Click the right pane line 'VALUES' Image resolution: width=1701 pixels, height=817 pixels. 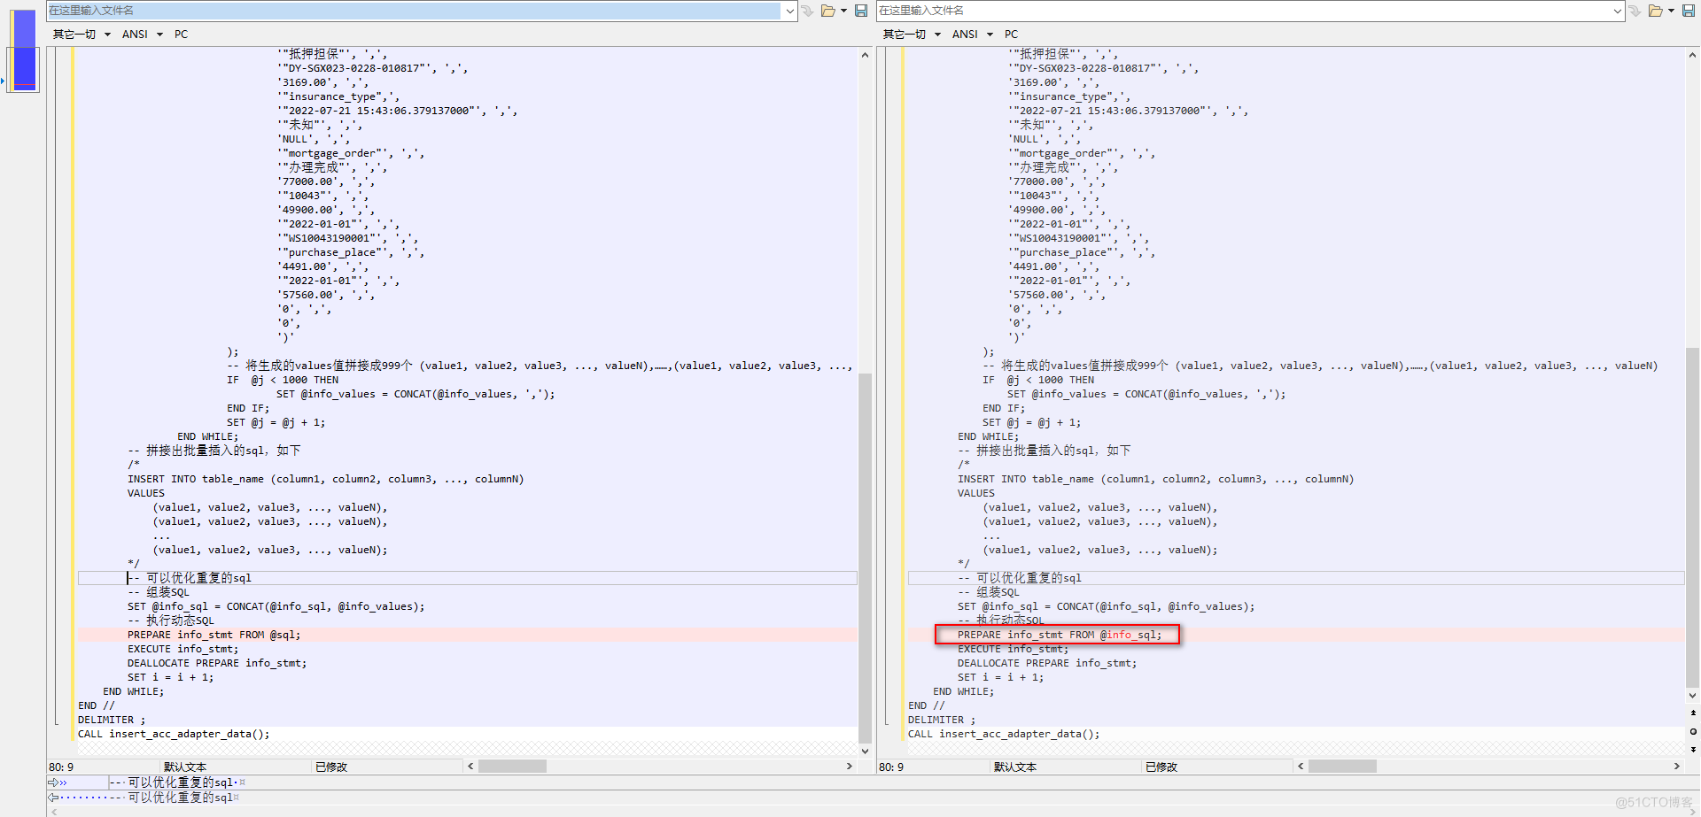coord(976,493)
